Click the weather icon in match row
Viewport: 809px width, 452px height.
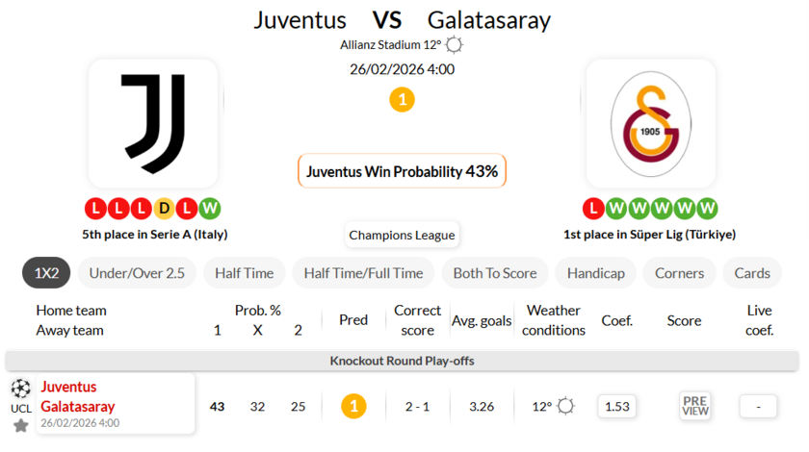(565, 406)
